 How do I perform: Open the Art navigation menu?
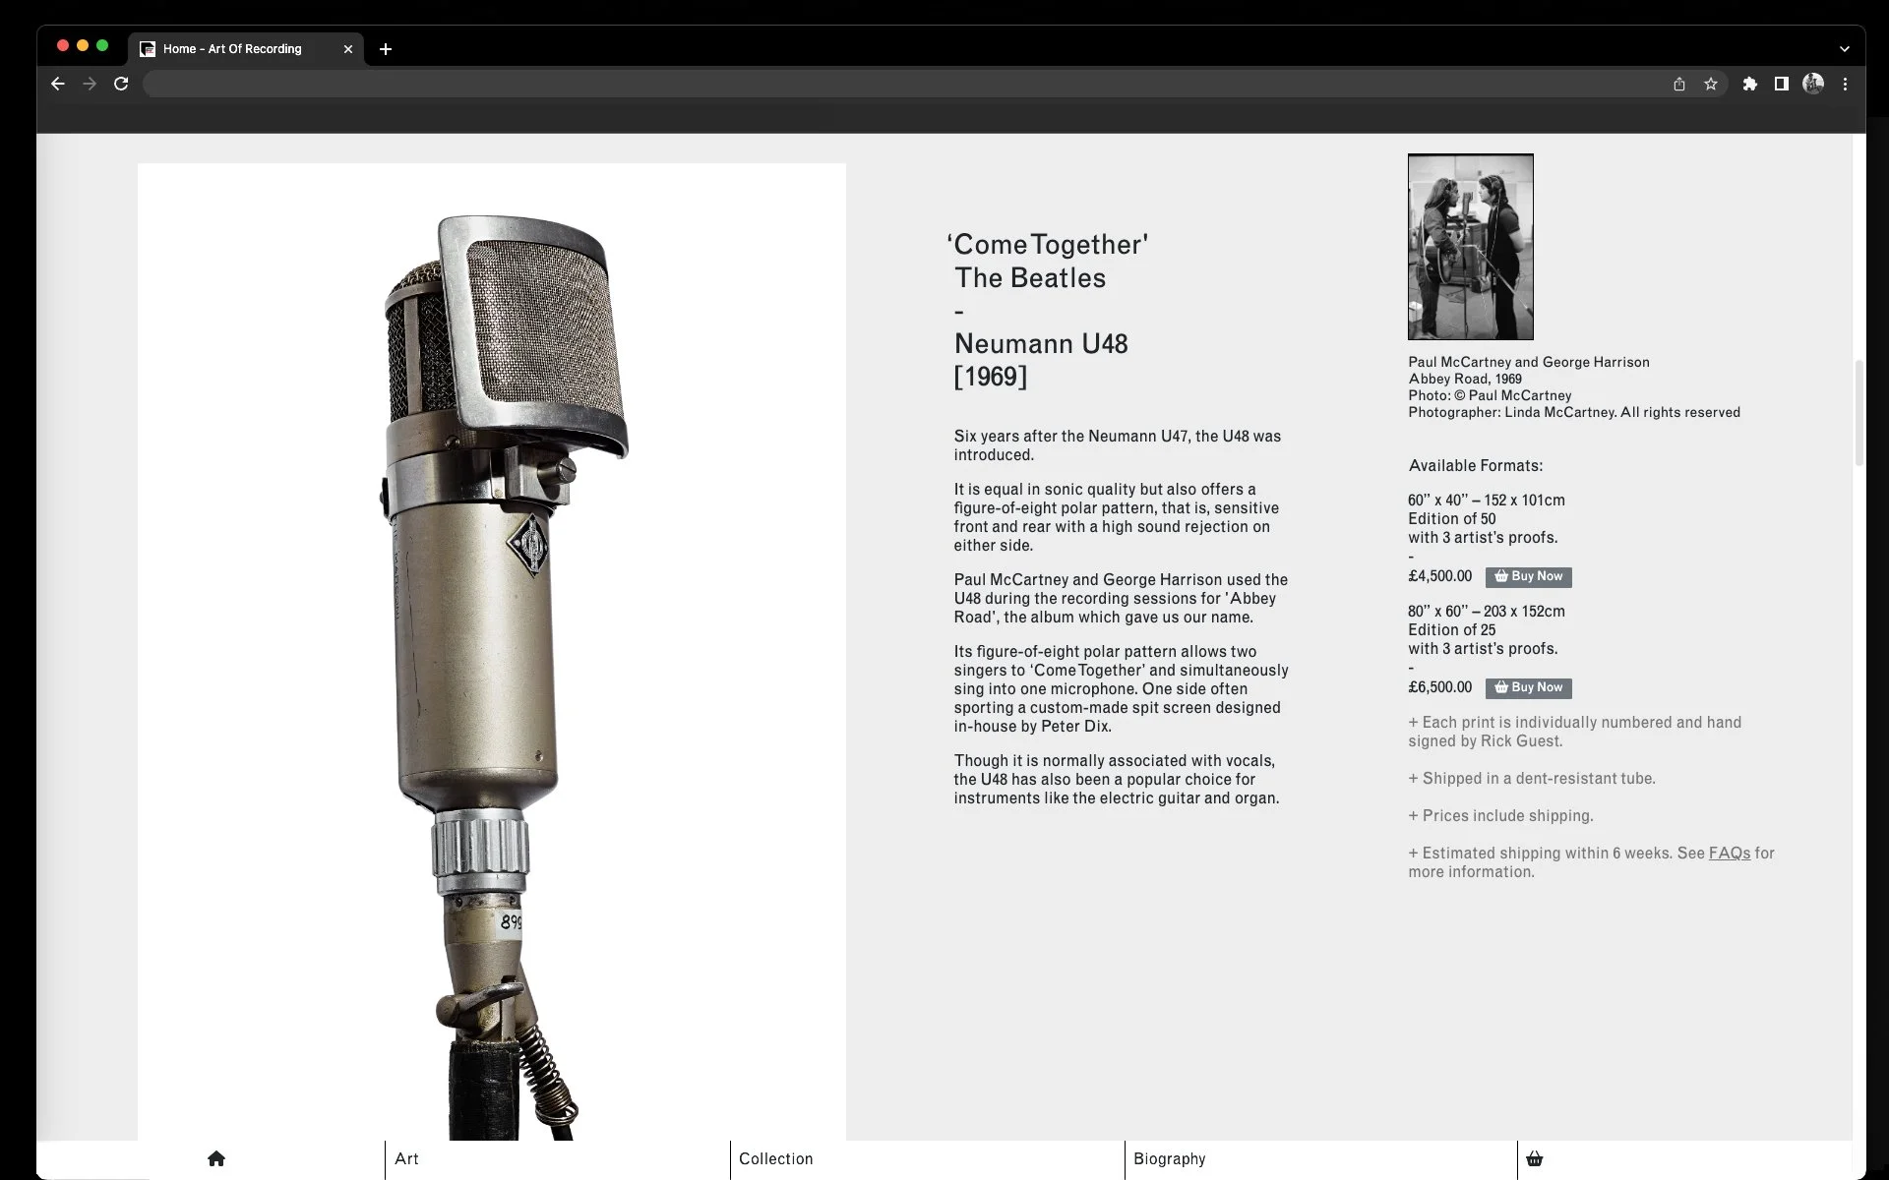point(407,1158)
